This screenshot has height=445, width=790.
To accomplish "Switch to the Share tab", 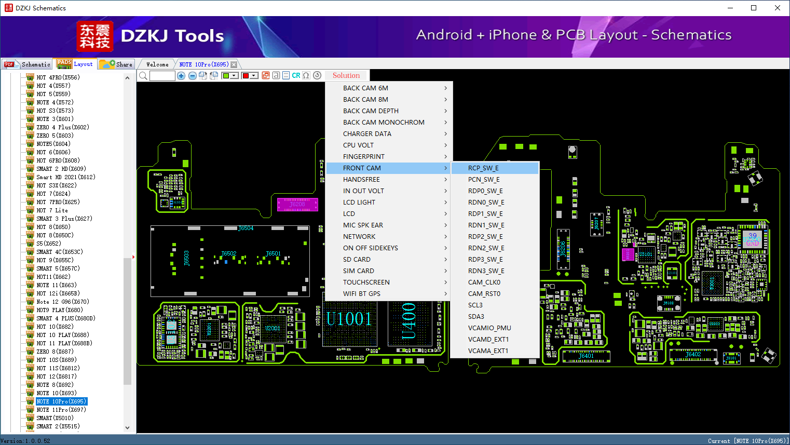I will click(116, 64).
